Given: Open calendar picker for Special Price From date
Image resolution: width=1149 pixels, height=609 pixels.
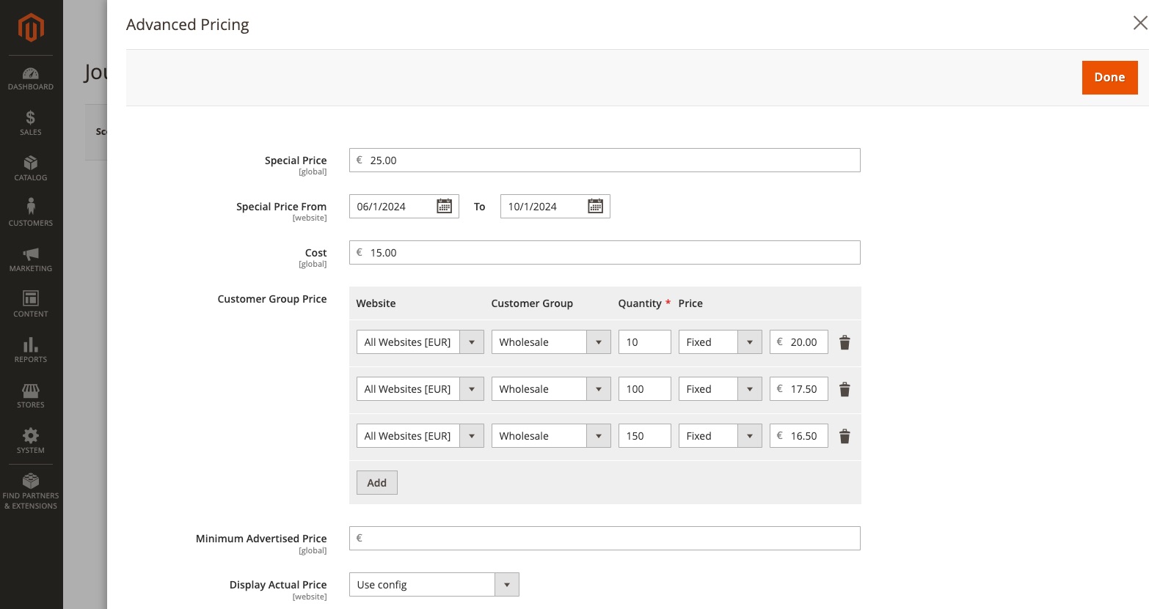Looking at the screenshot, I should [444, 207].
